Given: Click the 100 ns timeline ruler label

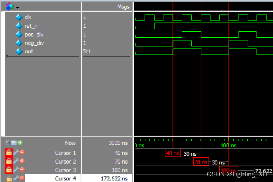Looking at the screenshot, I should tap(228, 145).
